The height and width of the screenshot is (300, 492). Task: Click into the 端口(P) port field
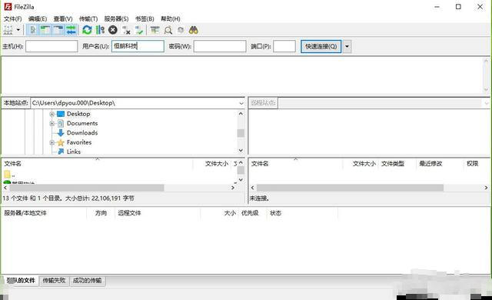tap(284, 46)
